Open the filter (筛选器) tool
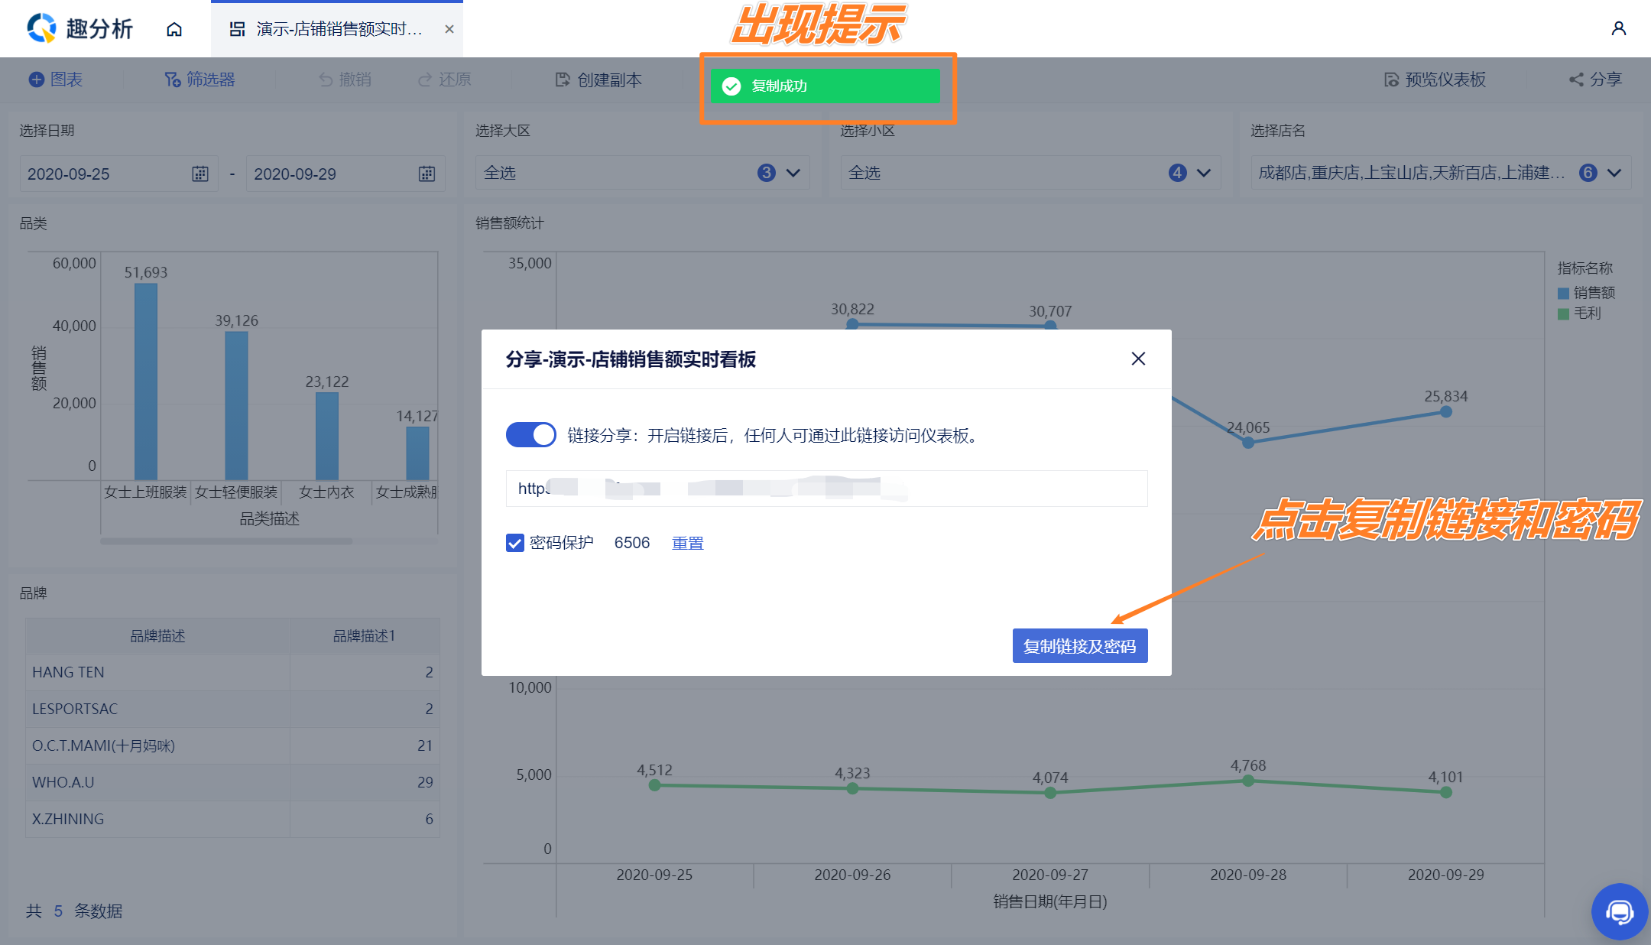The height and width of the screenshot is (945, 1651). pos(200,80)
